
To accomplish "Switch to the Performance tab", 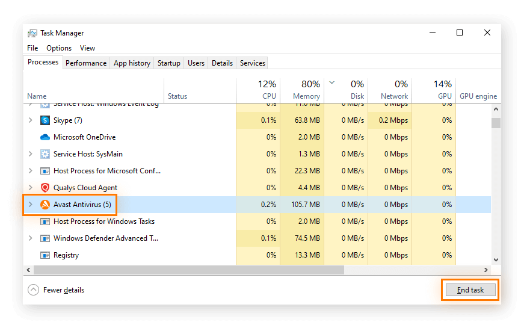I will tap(86, 63).
